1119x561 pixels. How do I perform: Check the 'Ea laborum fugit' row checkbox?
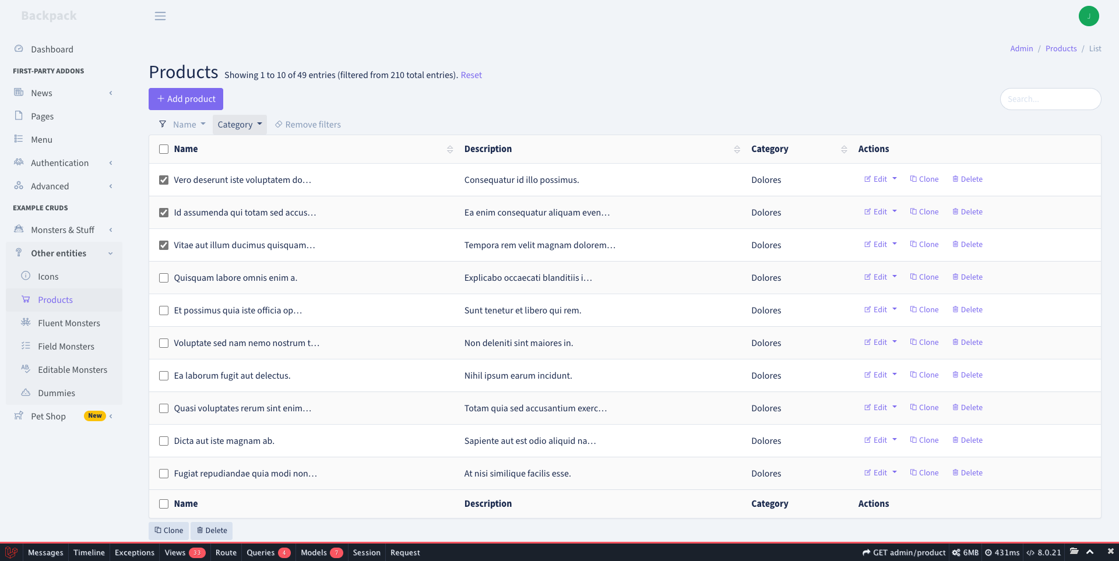(164, 376)
